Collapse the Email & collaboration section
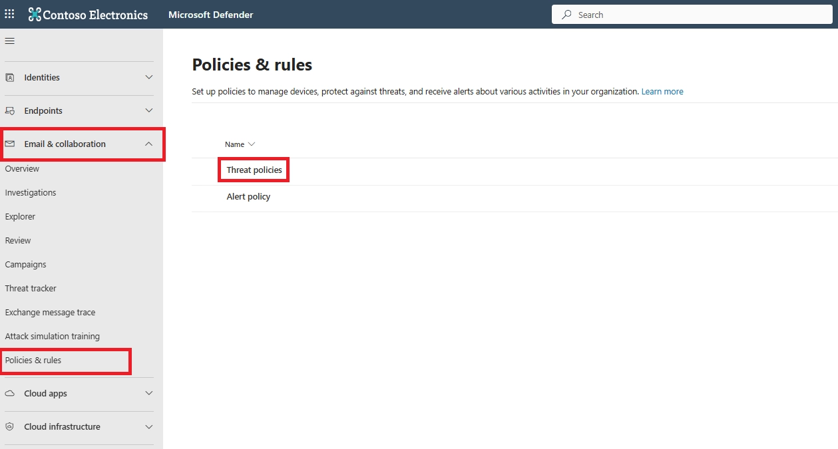This screenshot has width=838, height=449. [x=149, y=144]
